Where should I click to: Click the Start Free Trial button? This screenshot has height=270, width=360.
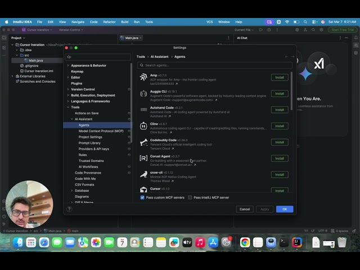[x=343, y=30]
